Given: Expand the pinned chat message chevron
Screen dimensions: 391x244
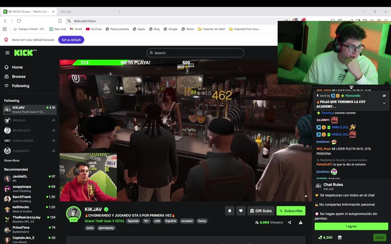Looking at the screenshot, I should coord(384,103).
